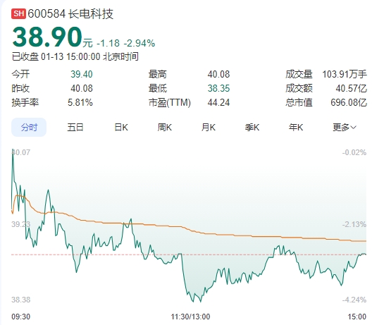The image size is (372, 325).
Task: Click the 最低 label
Action: tap(158, 88)
